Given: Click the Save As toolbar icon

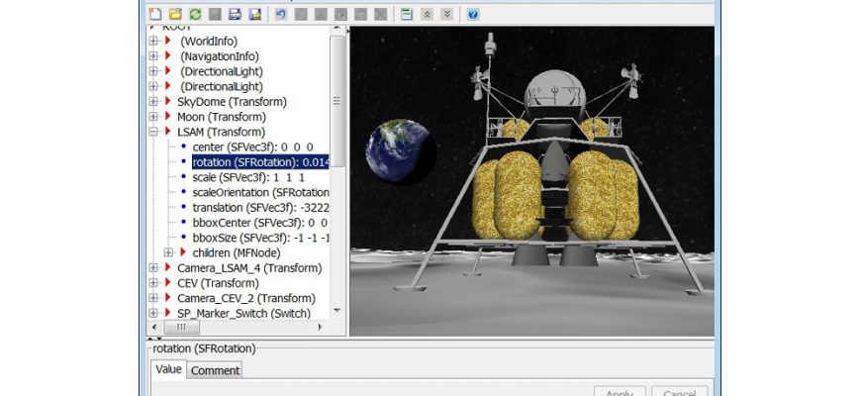Looking at the screenshot, I should coord(254,14).
